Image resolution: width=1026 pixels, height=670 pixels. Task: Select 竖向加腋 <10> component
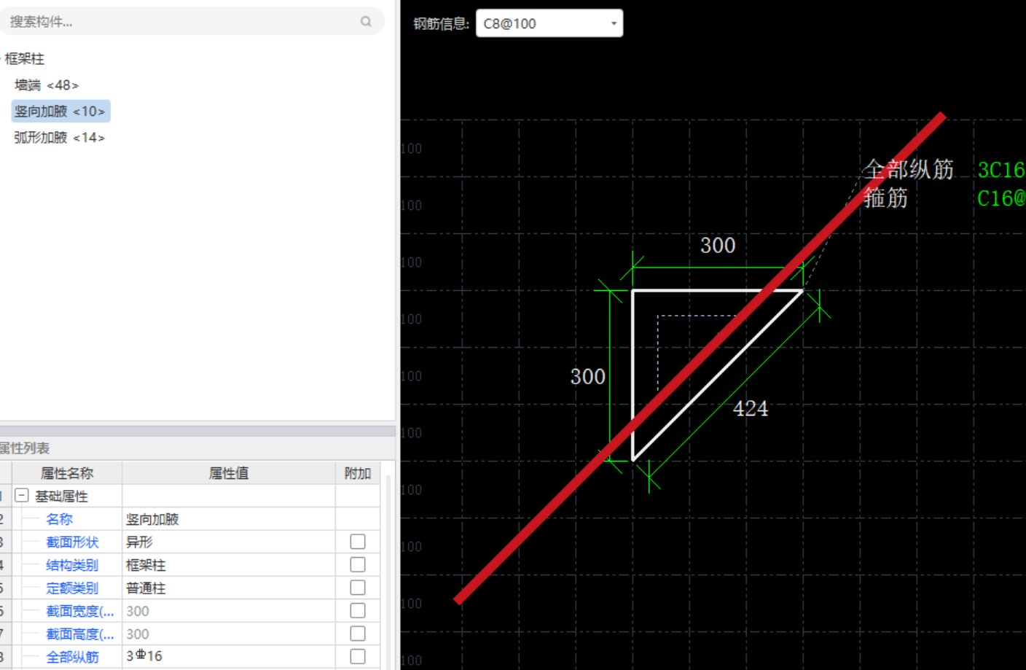tap(60, 112)
